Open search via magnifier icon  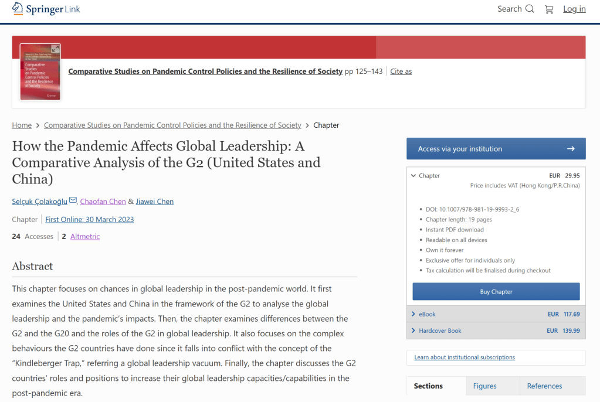click(530, 9)
